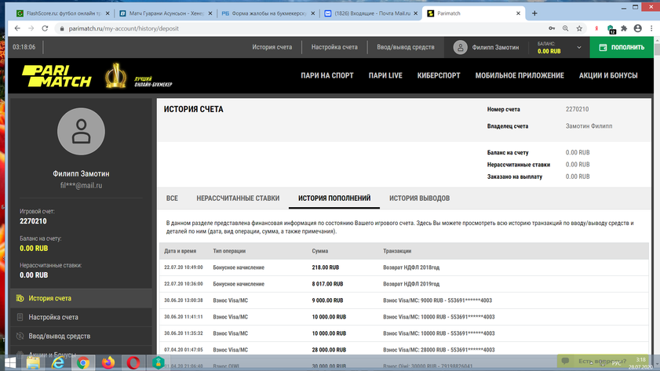
Task: Open Киберспорт menu
Action: pos(439,76)
